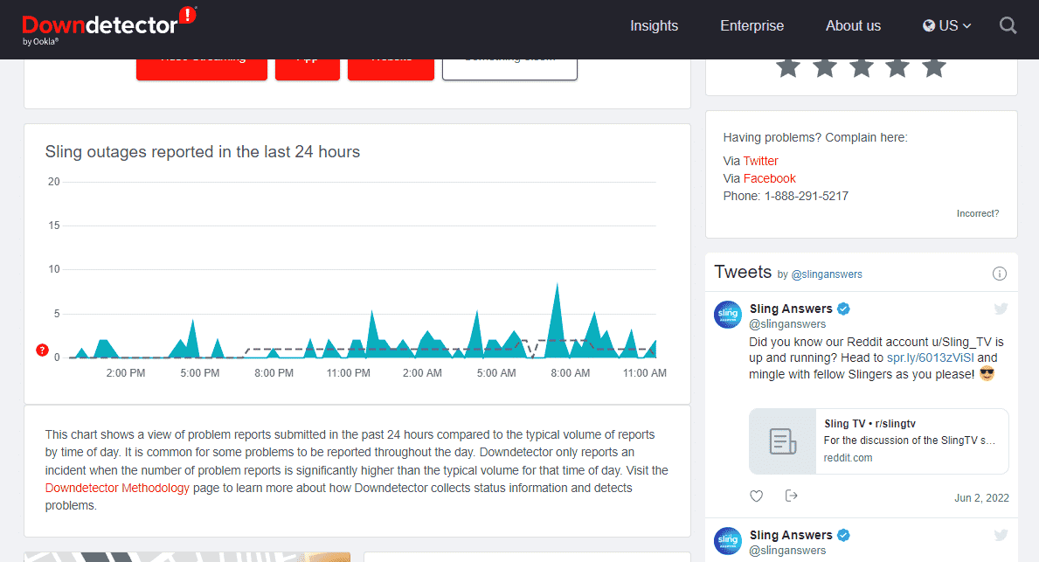Click the 2:00 PM axis label
The width and height of the screenshot is (1039, 562).
click(x=126, y=373)
